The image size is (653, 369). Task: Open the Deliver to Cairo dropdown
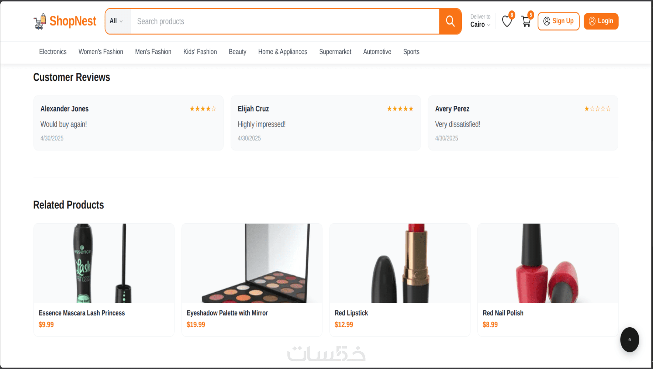pos(480,21)
